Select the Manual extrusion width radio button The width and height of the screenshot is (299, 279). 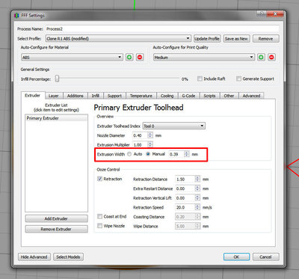coord(148,154)
